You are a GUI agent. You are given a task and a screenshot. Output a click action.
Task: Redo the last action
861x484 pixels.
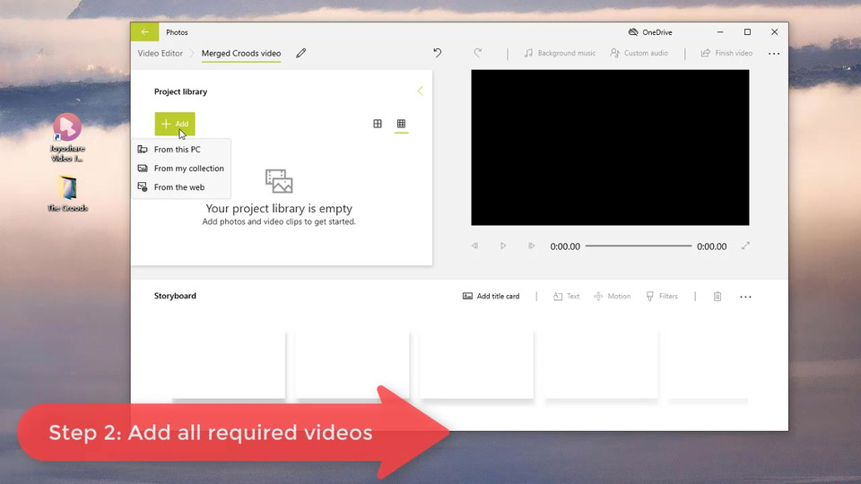(478, 53)
